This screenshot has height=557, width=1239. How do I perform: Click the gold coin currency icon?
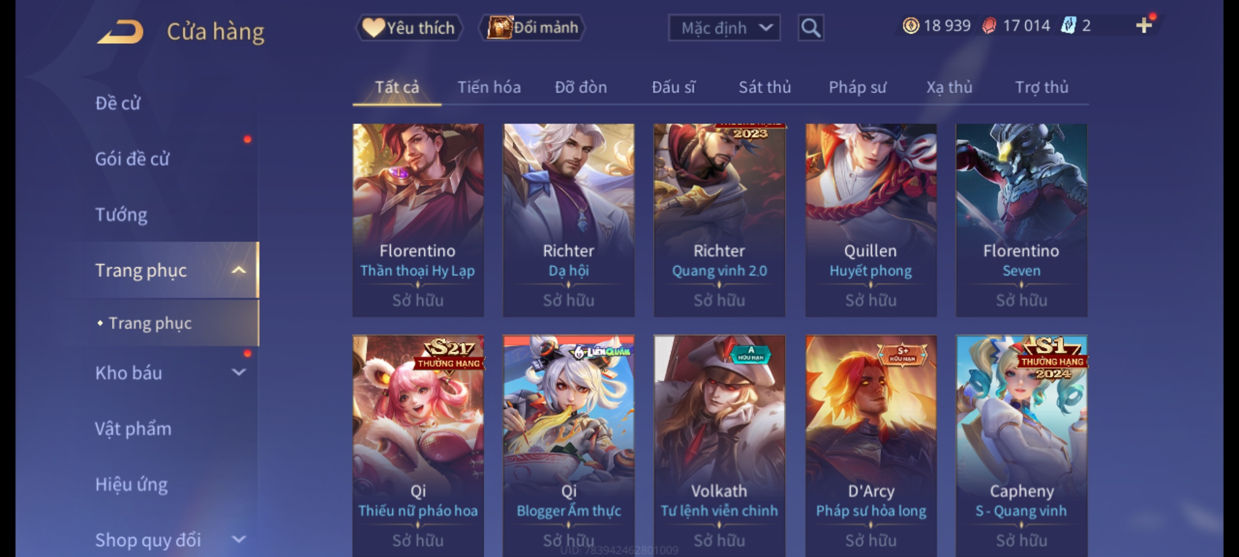[911, 26]
